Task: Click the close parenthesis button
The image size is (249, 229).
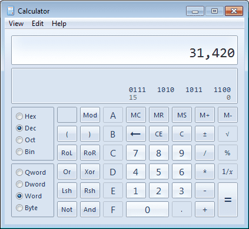Action: [x=90, y=134]
